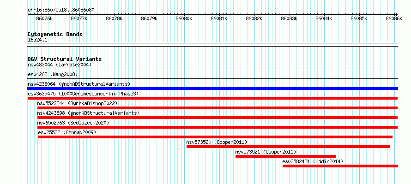Open esv25532 (Conrad2009) label

67,132
